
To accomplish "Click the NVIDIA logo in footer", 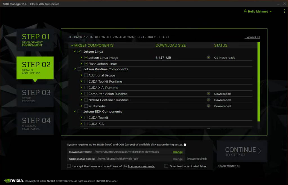I will click(x=14, y=181).
